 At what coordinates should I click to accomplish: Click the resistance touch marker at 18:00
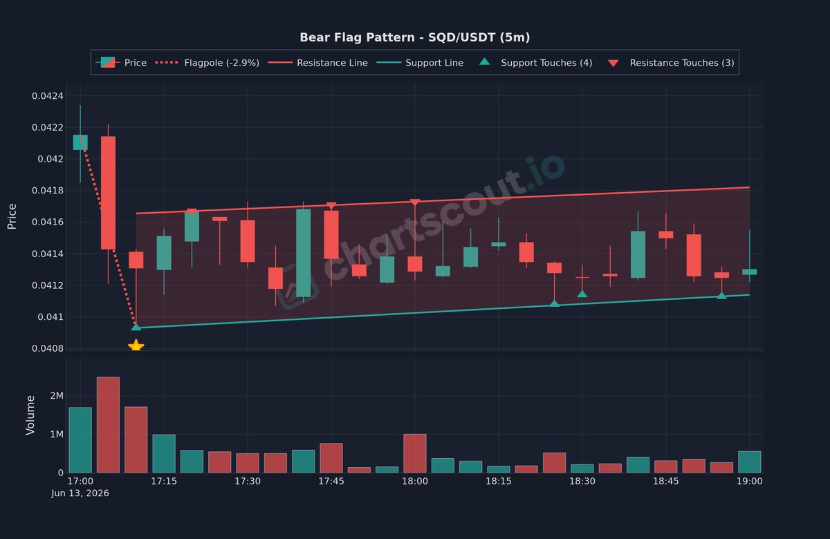coord(415,203)
